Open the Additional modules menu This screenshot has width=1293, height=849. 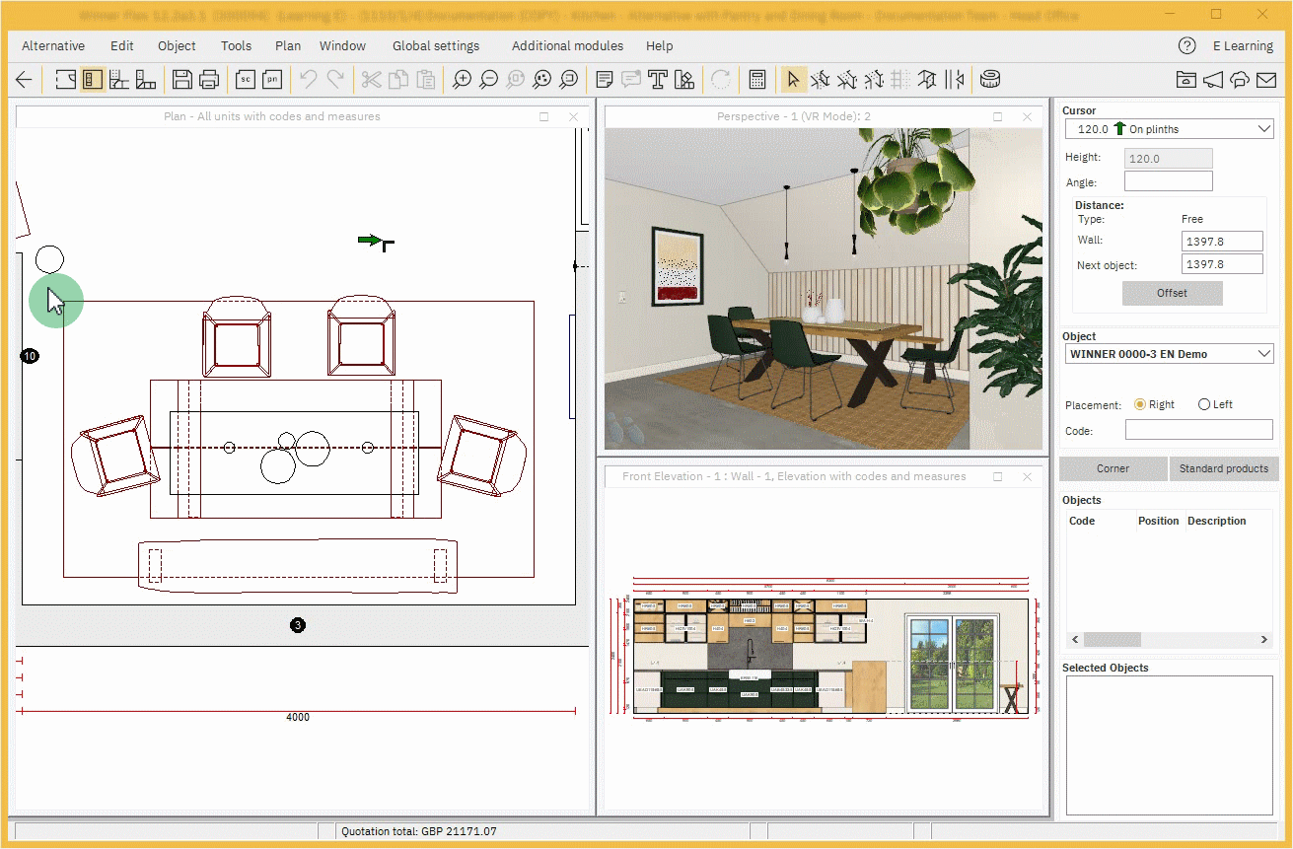tap(567, 45)
